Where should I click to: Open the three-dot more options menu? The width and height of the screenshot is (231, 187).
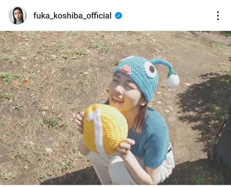tap(218, 16)
